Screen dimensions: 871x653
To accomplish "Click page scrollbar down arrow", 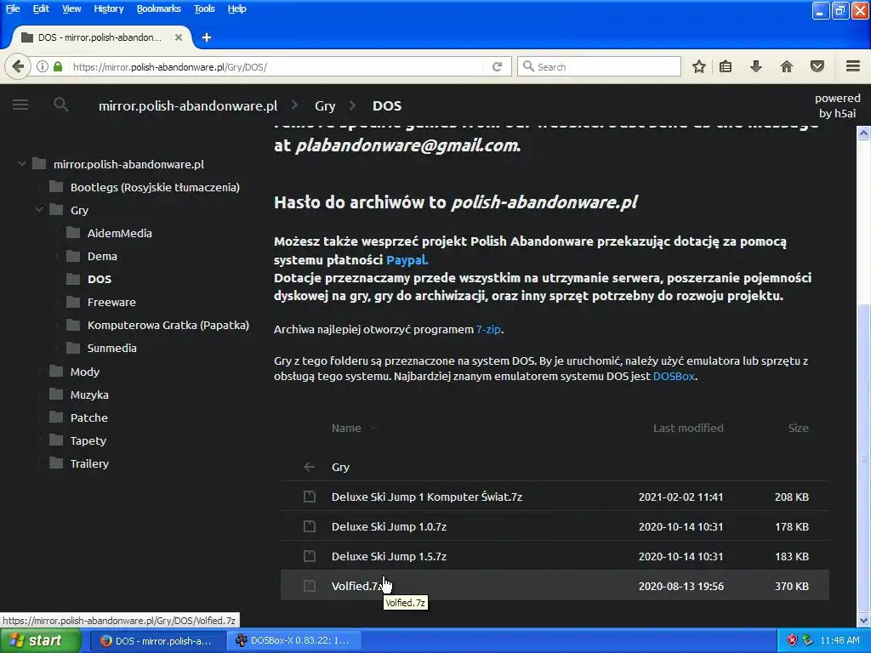I will click(x=864, y=620).
